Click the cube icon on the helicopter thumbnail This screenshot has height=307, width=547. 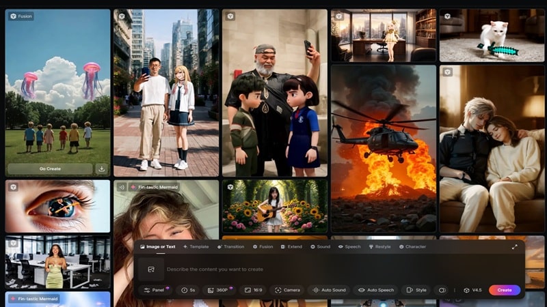(x=338, y=72)
